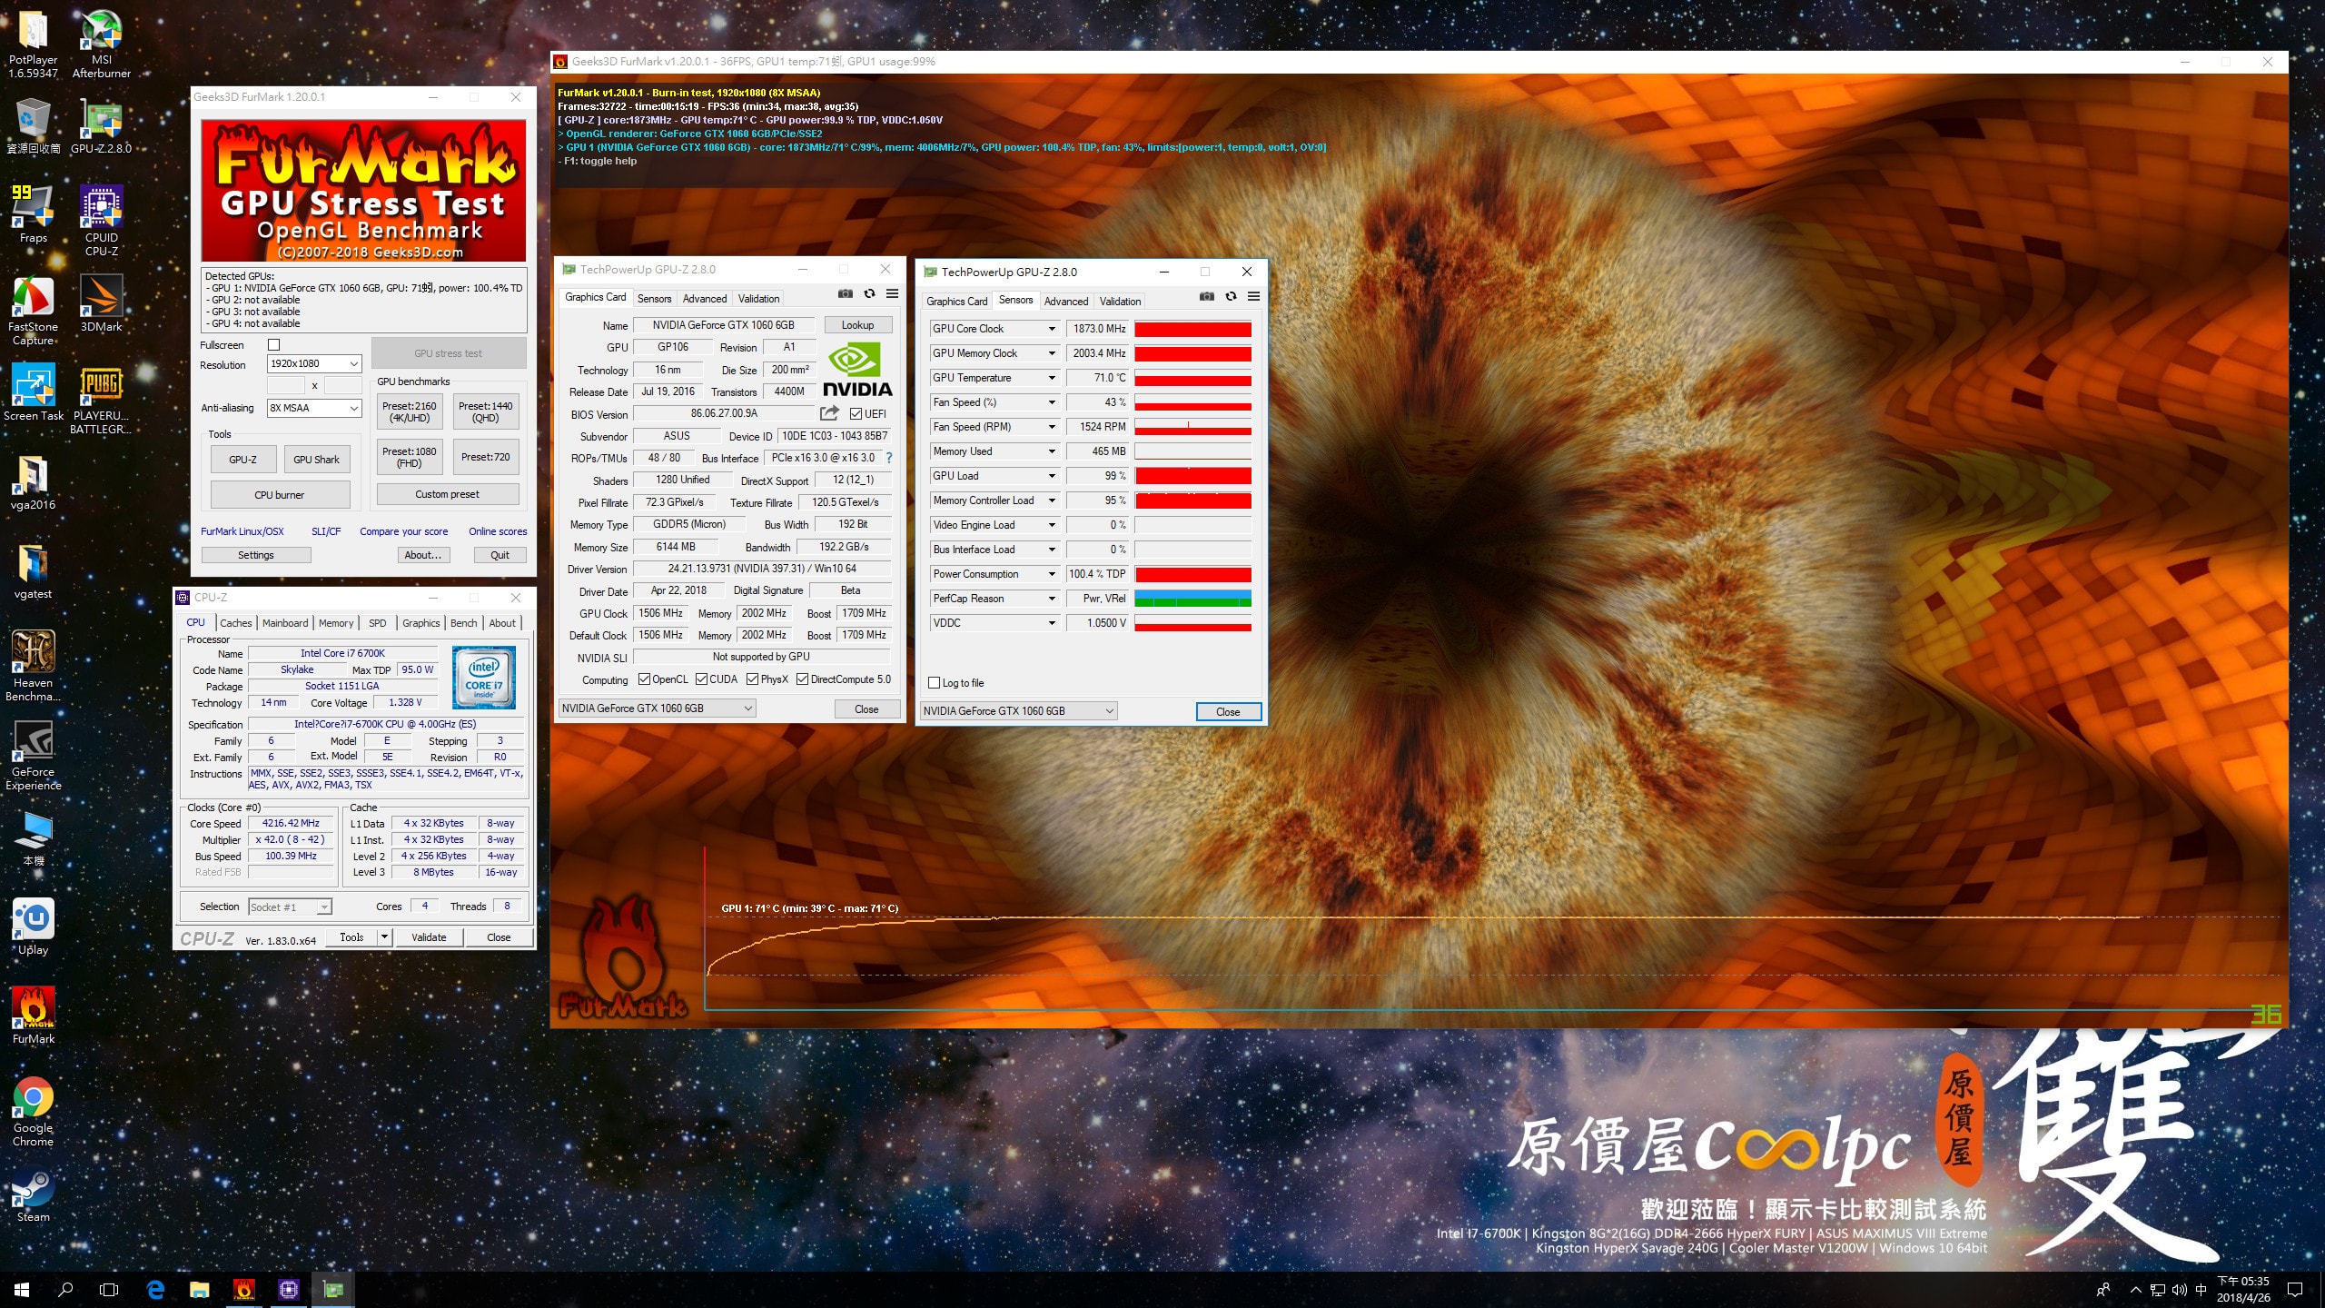Viewport: 2325px width, 1308px height.
Task: Click GPU Shark button in FurMark
Action: point(316,460)
